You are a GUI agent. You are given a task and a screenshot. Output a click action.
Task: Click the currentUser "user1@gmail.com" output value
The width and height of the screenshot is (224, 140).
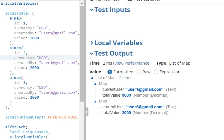(x=145, y=89)
